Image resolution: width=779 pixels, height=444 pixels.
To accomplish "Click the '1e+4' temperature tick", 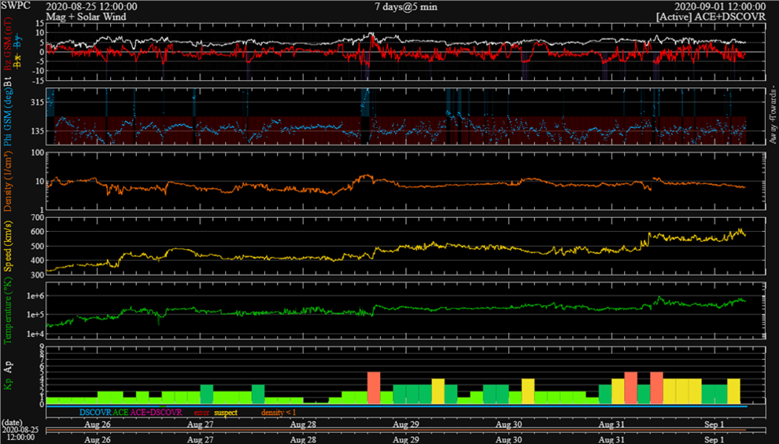I will [35, 334].
